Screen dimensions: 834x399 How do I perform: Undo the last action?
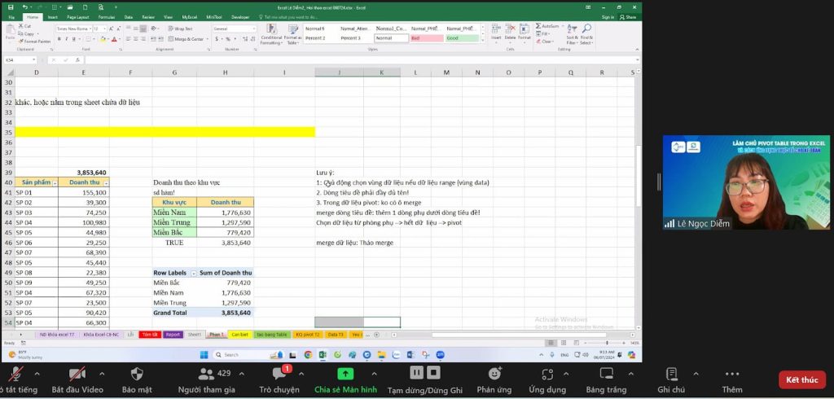pyautogui.click(x=24, y=7)
